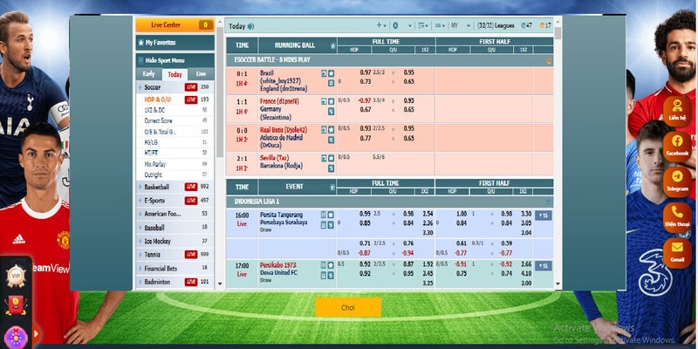
Task: Open S stats icon for Persikabo 1973
Action: pos(331,275)
